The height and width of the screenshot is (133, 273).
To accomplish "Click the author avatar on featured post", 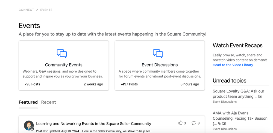I will tap(29, 125).
